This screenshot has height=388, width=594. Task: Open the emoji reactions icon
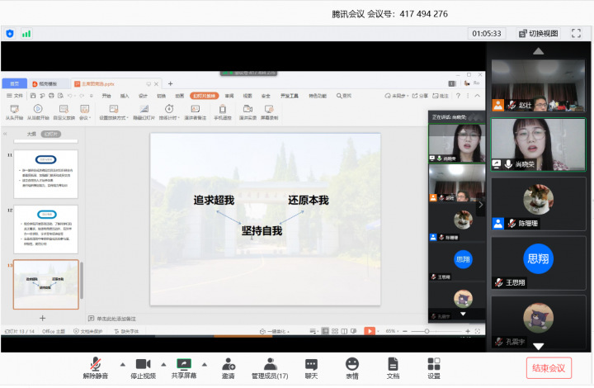(352, 364)
